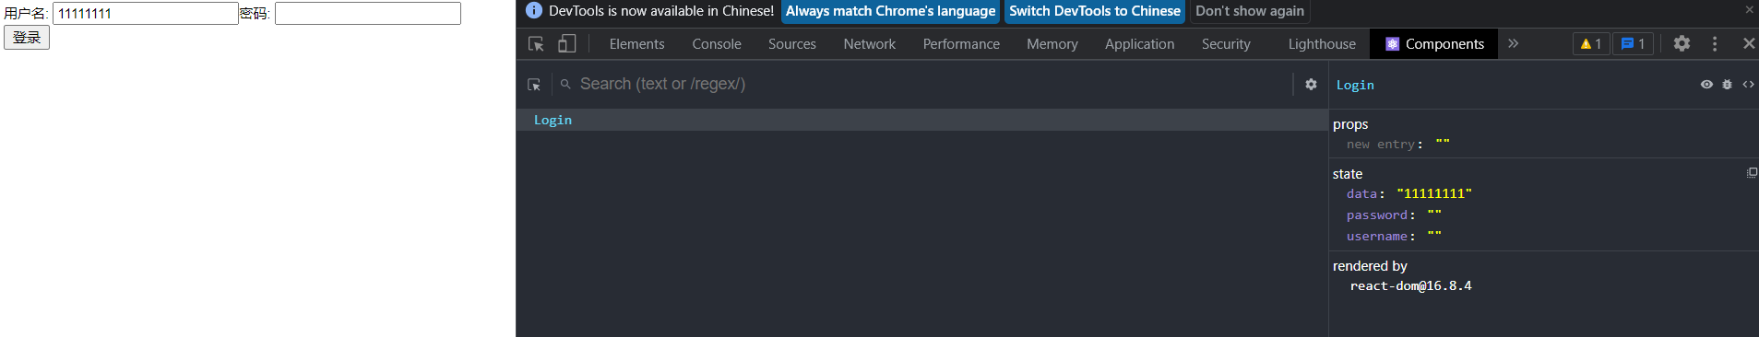Open the Console tab
This screenshot has width=1759, height=337.
pyautogui.click(x=717, y=43)
